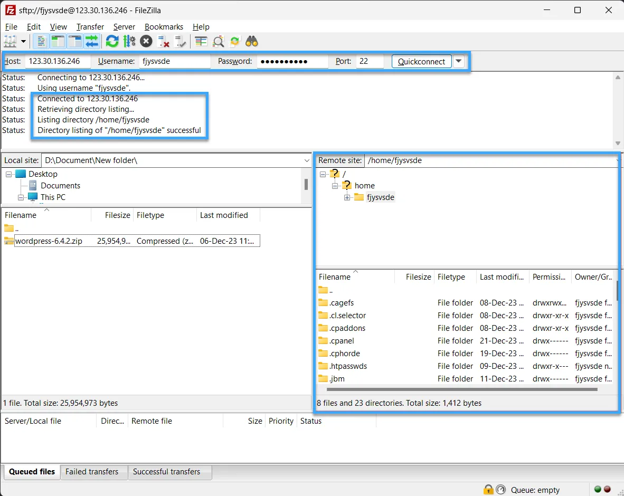Switch to Successful transfers tab

166,472
